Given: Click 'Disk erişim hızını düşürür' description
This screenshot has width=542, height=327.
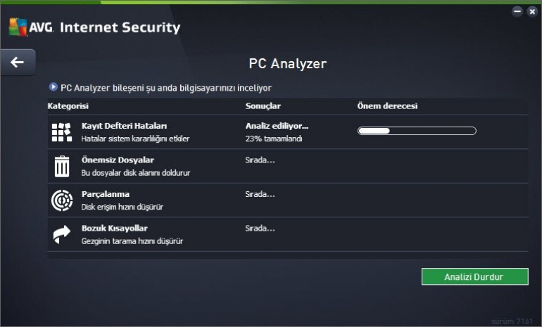Looking at the screenshot, I should (x=122, y=207).
